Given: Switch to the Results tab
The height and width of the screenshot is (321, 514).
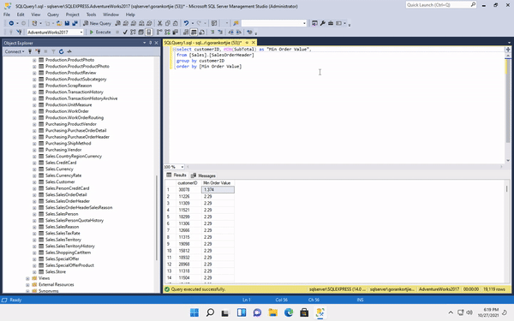Looking at the screenshot, I should [x=176, y=175].
